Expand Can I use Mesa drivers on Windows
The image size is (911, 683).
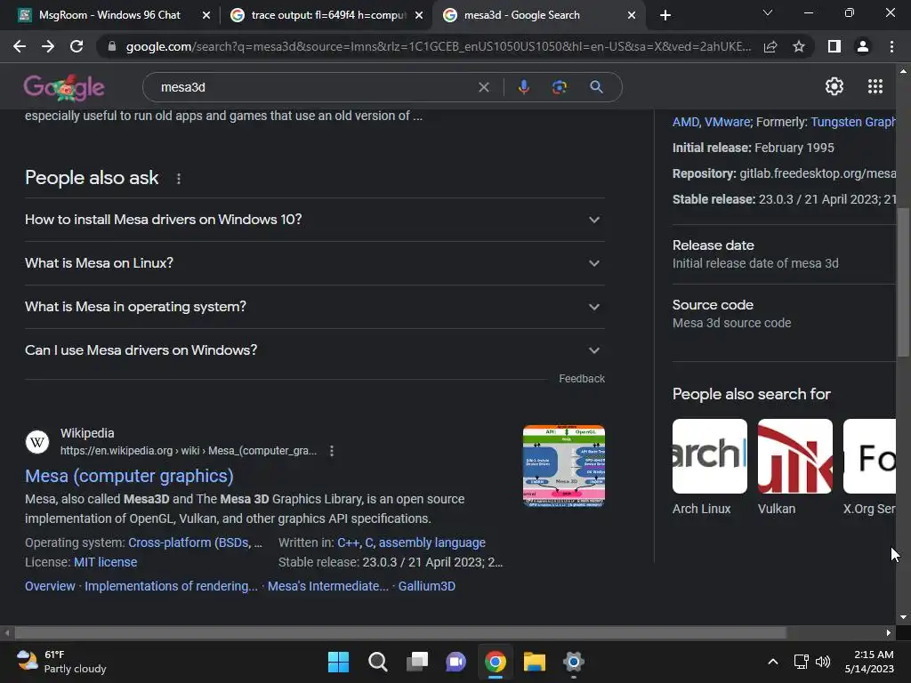[314, 350]
